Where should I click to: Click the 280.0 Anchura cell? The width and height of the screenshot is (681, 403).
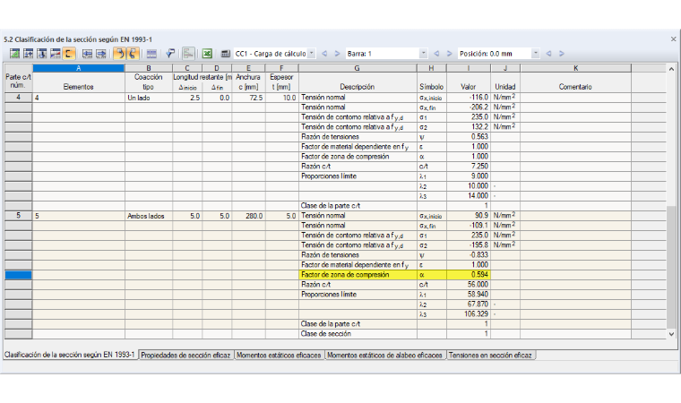pyautogui.click(x=248, y=216)
